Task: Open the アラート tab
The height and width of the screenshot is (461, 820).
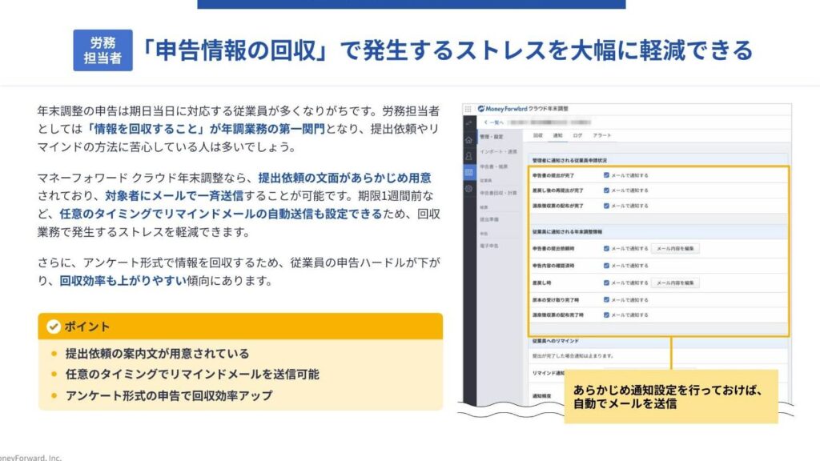Action: pos(602,136)
